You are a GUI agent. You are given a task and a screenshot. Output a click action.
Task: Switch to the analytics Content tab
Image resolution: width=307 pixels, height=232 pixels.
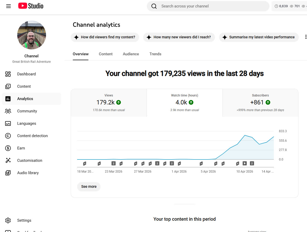click(106, 54)
